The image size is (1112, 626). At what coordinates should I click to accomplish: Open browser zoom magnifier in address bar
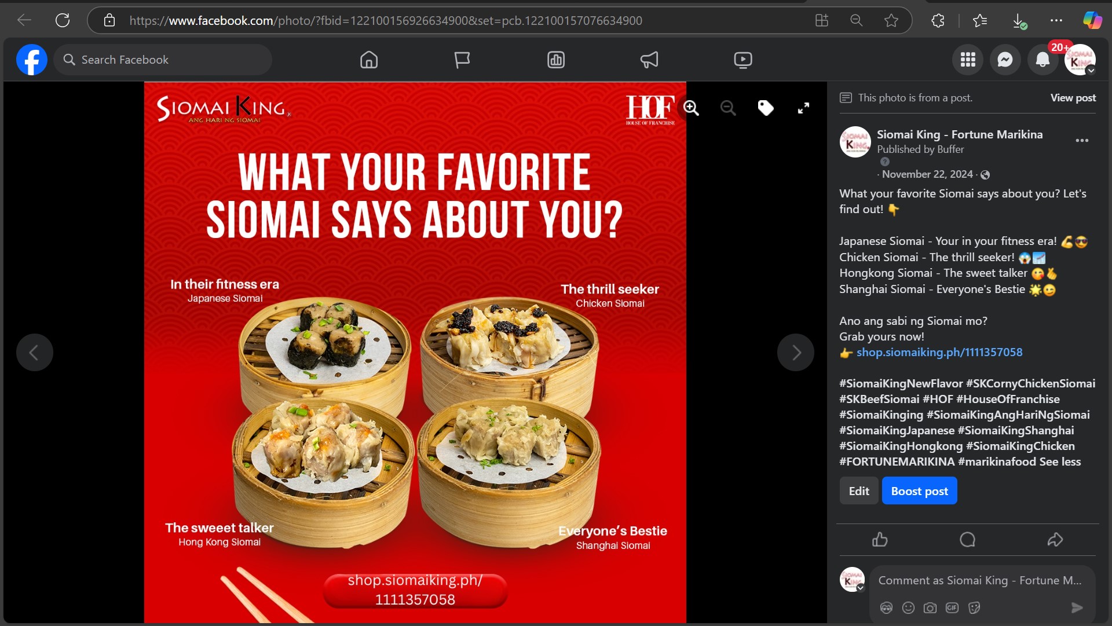point(857,20)
